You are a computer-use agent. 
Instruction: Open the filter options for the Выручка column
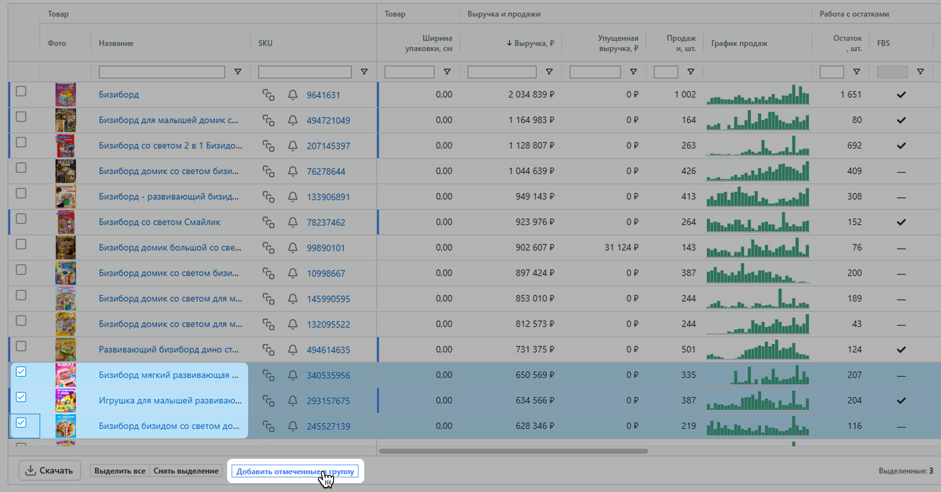[x=549, y=72]
